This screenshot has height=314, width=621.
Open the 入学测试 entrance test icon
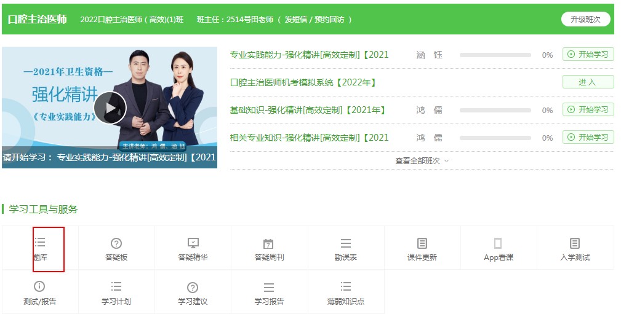575,243
